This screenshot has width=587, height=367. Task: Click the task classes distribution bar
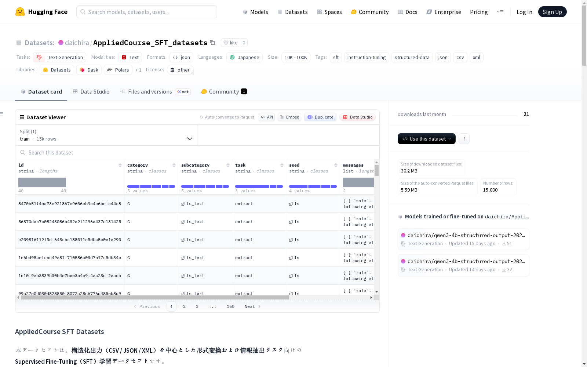(x=259, y=186)
